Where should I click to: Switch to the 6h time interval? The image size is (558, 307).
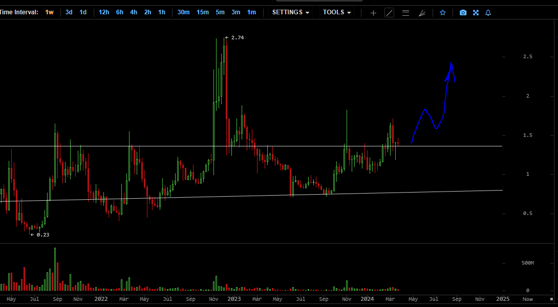click(120, 12)
